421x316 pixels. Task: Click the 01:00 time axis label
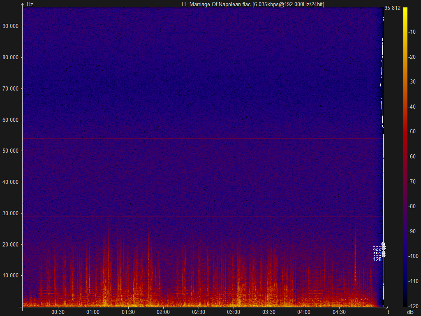(x=93, y=312)
